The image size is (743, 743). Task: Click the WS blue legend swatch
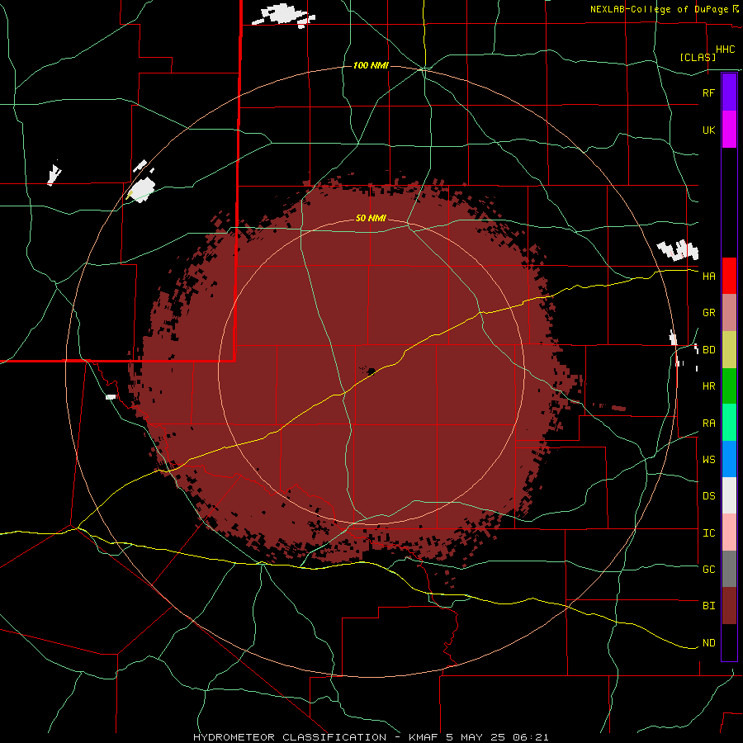coord(729,459)
